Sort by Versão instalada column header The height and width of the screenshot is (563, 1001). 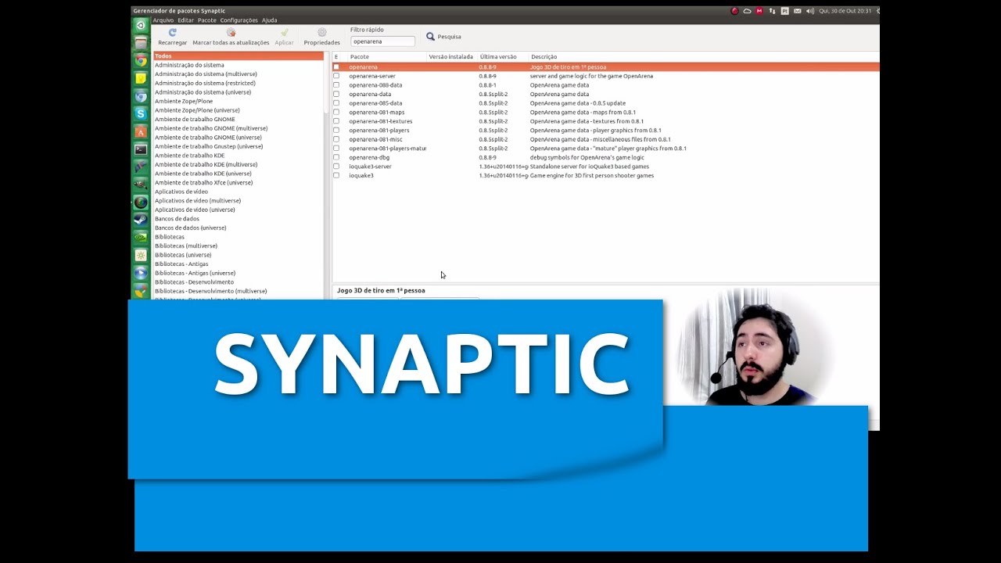[450, 57]
